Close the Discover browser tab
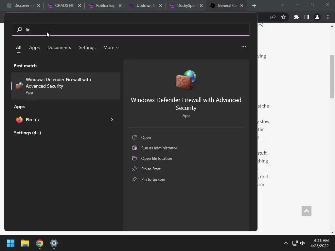The width and height of the screenshot is (335, 251). (x=39, y=6)
